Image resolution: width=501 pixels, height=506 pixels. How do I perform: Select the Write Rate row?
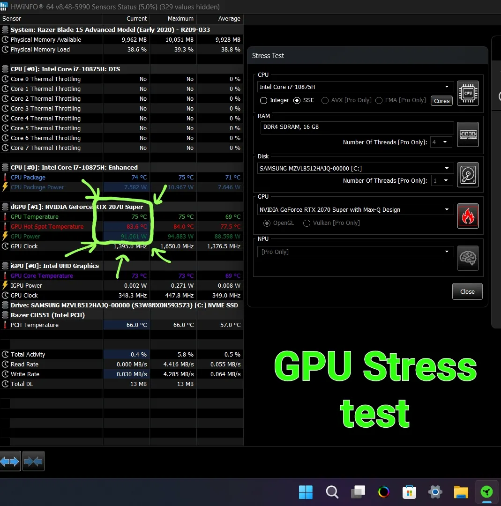(122, 374)
